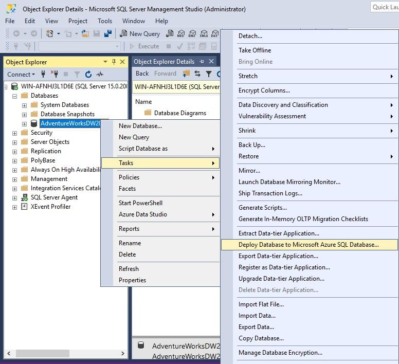The height and width of the screenshot is (364, 399).
Task: Select the Management folder in tree
Action: click(49, 179)
